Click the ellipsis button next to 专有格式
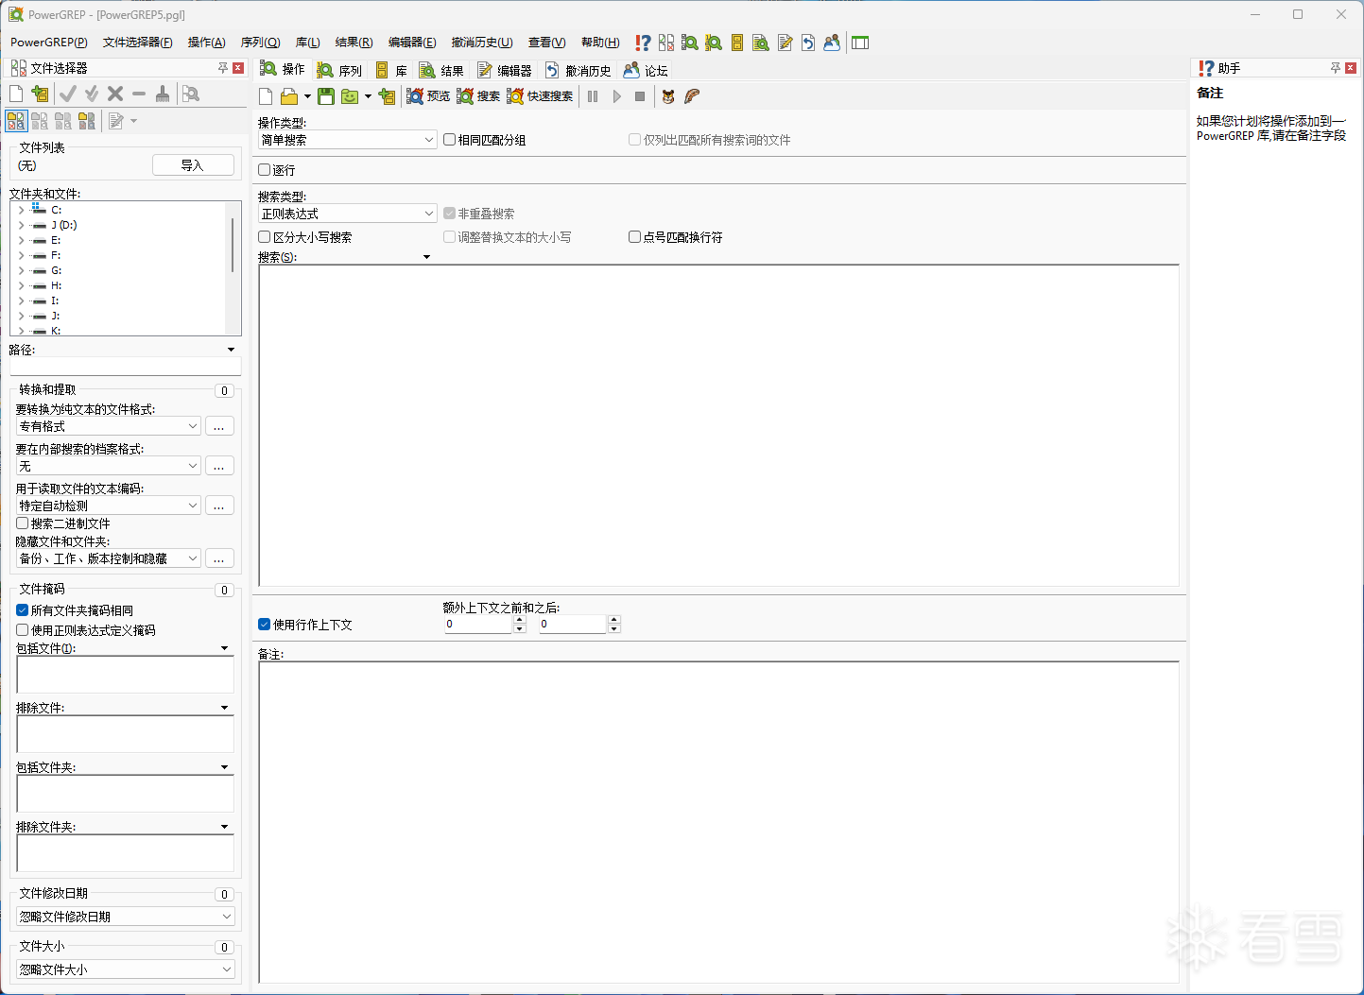1364x995 pixels. tap(219, 426)
